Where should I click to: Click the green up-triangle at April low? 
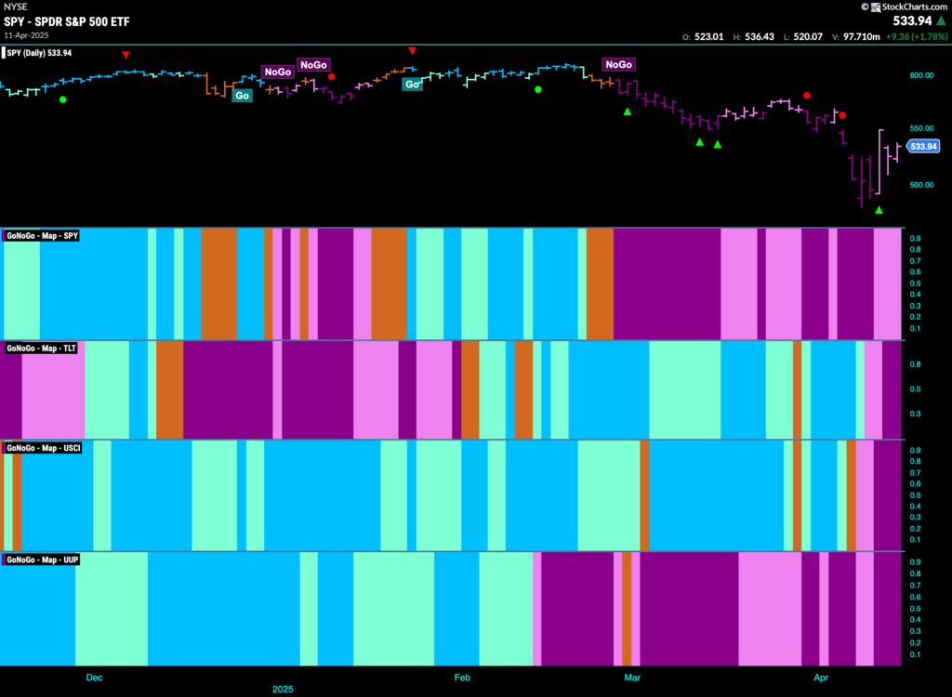879,210
